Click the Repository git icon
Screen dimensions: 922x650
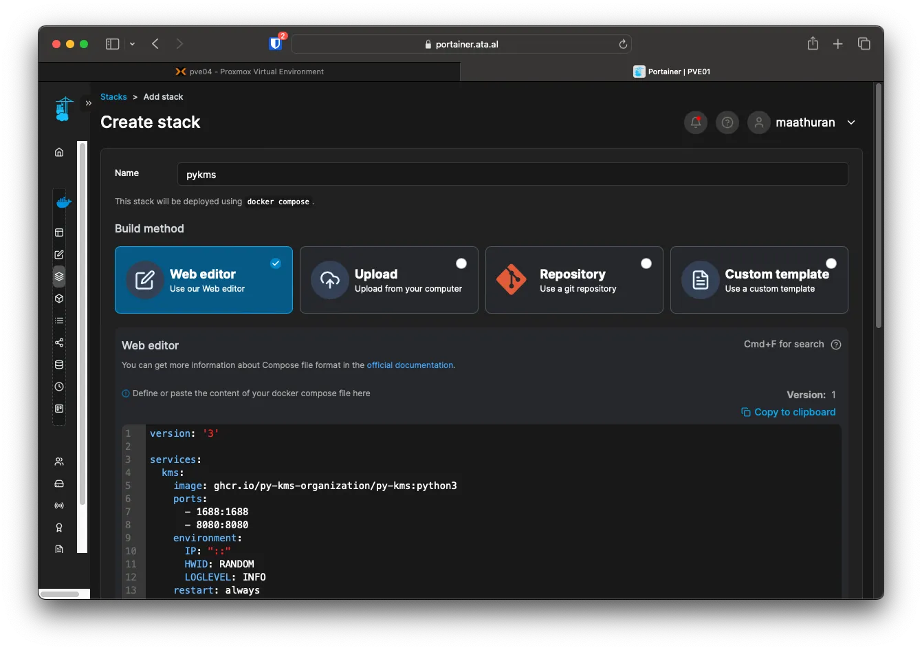(x=512, y=280)
